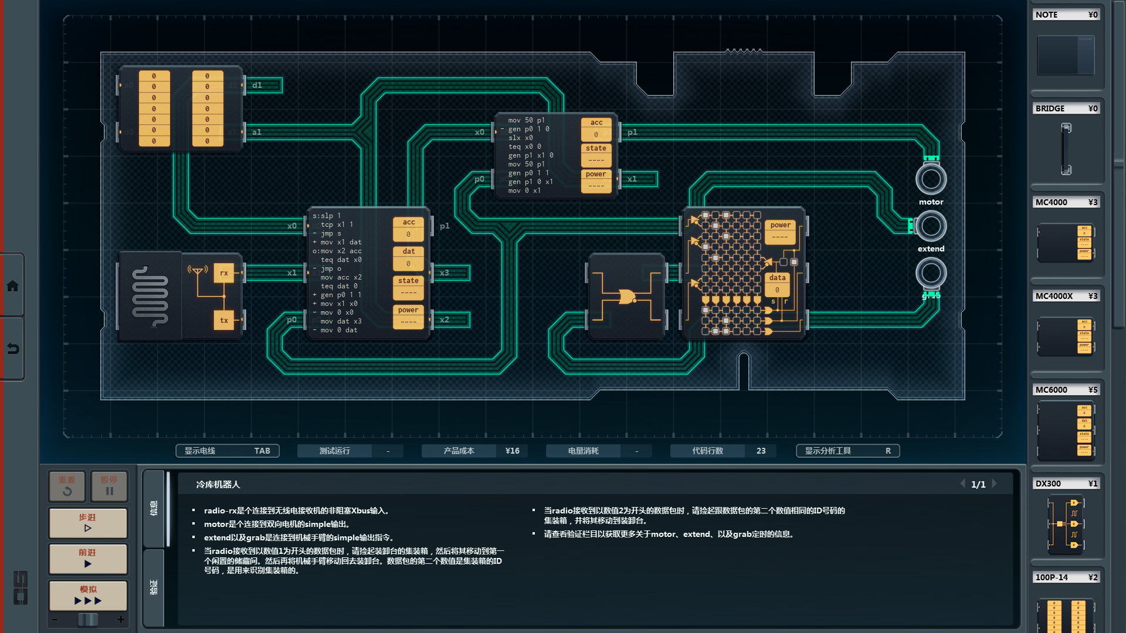Click the undo arrow icon

point(12,349)
